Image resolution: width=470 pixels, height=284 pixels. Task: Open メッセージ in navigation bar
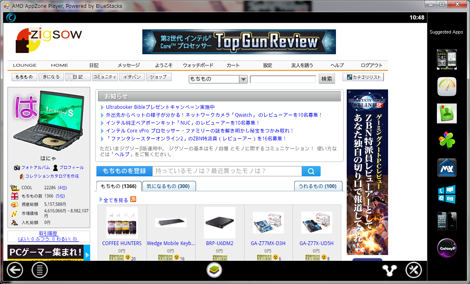[129, 65]
